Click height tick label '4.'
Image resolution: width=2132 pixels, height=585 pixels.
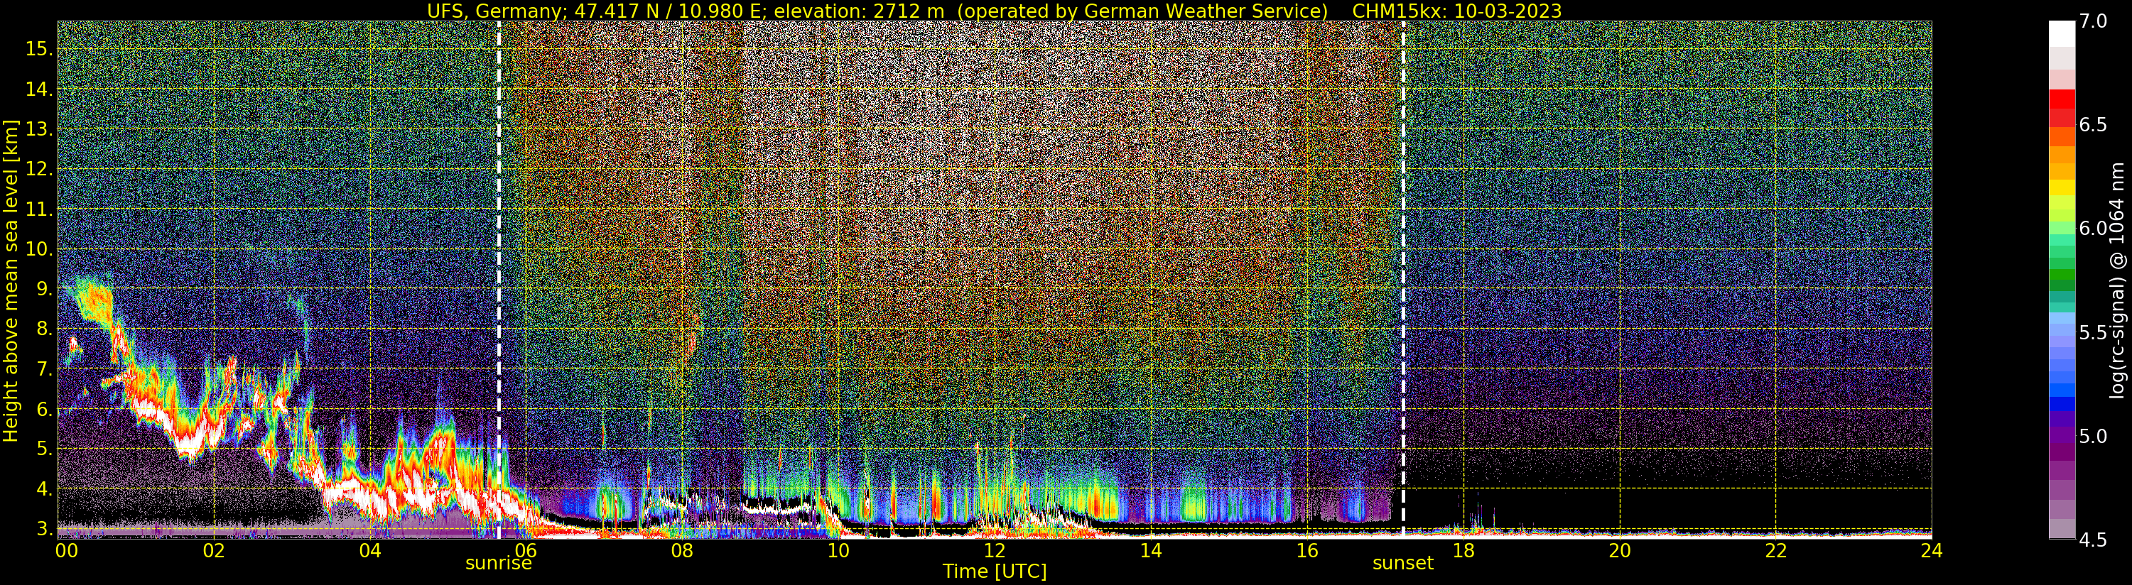[x=43, y=489]
